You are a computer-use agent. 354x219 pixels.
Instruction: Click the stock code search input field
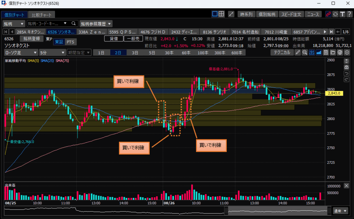click(x=48, y=23)
